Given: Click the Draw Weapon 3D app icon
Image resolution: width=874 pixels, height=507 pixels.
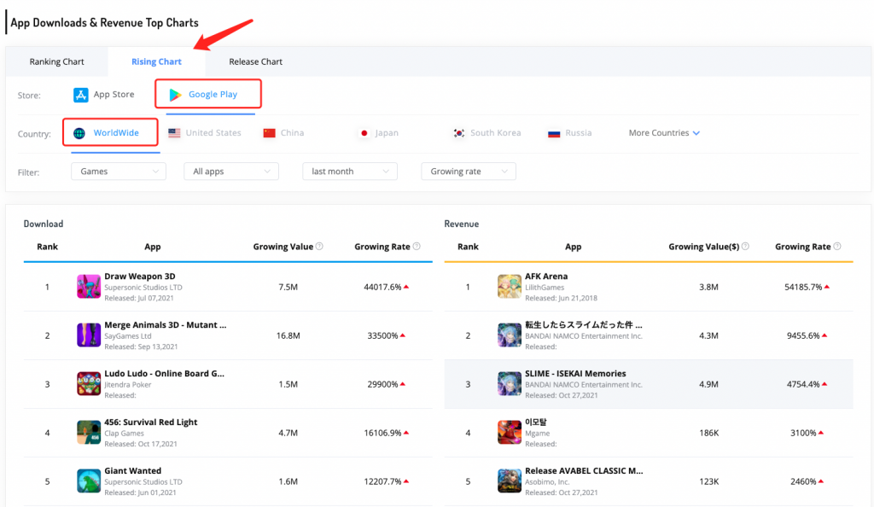Looking at the screenshot, I should click(89, 287).
